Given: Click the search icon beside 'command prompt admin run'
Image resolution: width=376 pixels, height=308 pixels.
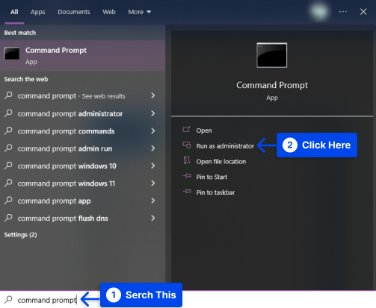Looking at the screenshot, I should point(8,148).
